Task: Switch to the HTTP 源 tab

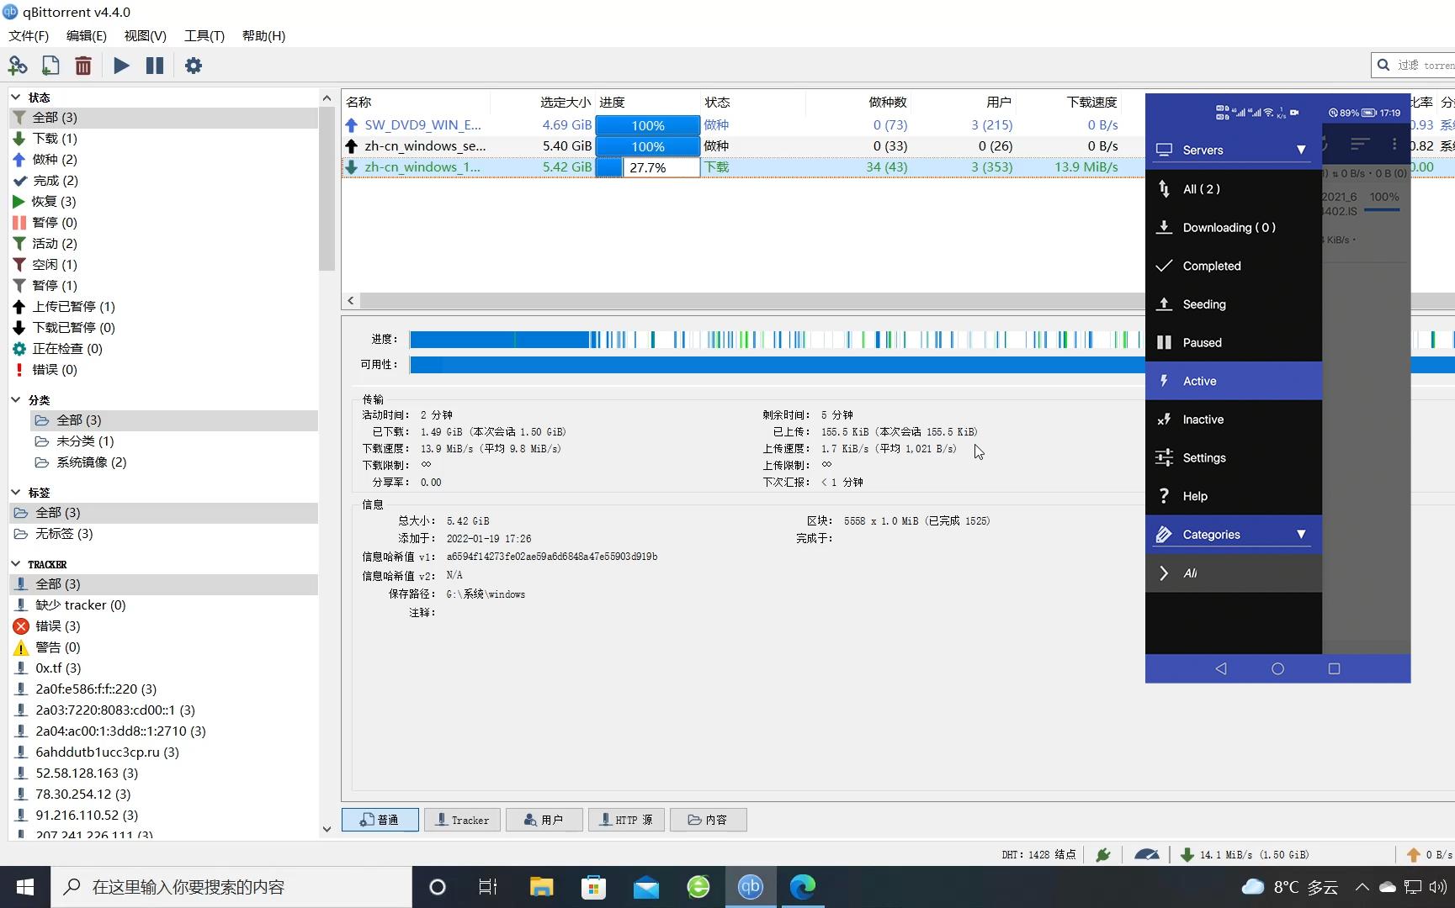Action: 626,820
